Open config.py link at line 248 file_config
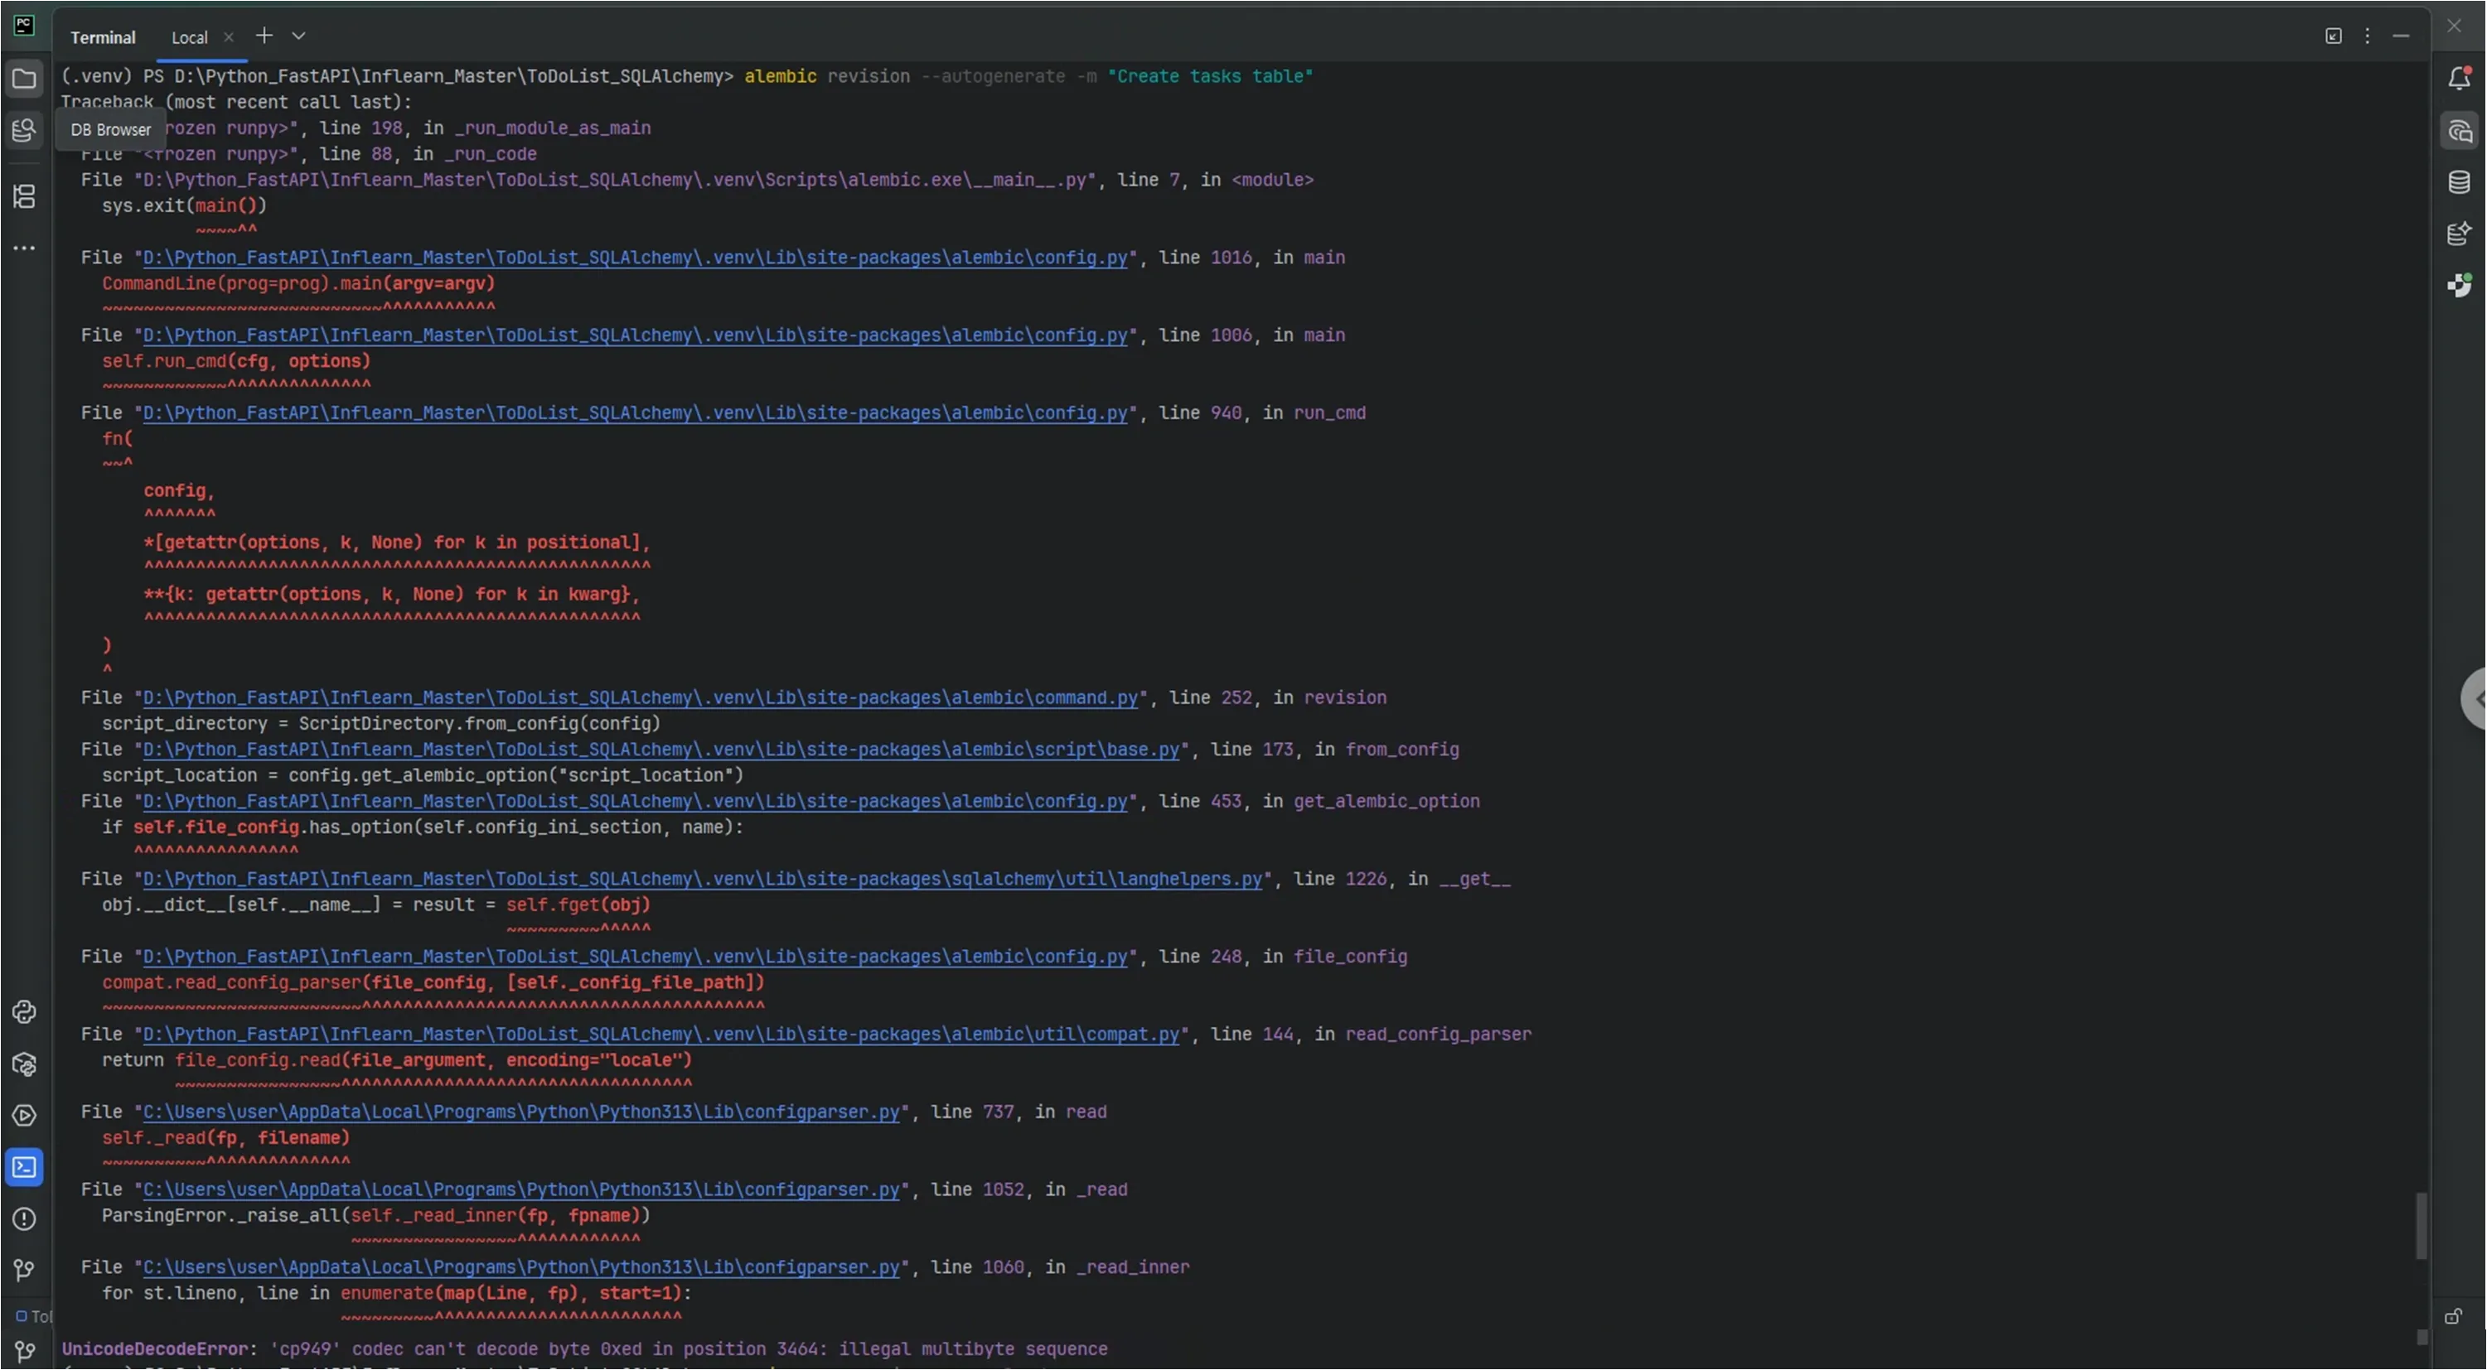This screenshot has width=2487, height=1370. point(636,957)
